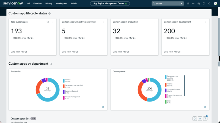Click the 193 total custom apps value
220x123 pixels.
(x=16, y=31)
